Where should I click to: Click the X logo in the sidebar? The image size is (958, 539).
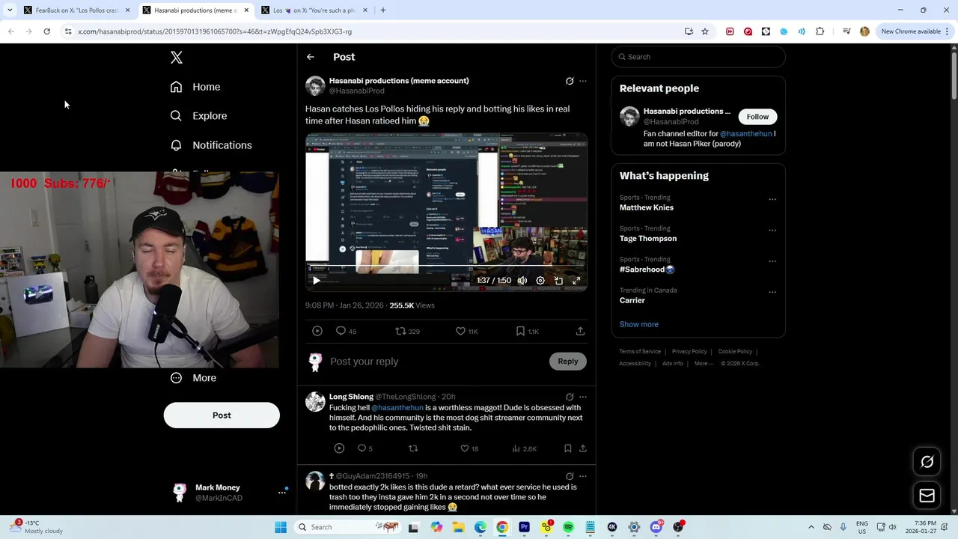click(177, 58)
